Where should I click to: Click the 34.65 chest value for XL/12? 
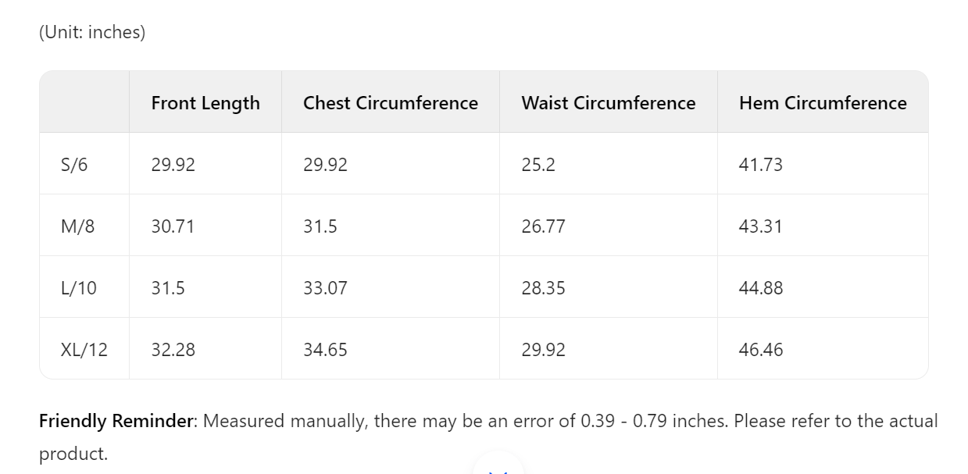325,350
